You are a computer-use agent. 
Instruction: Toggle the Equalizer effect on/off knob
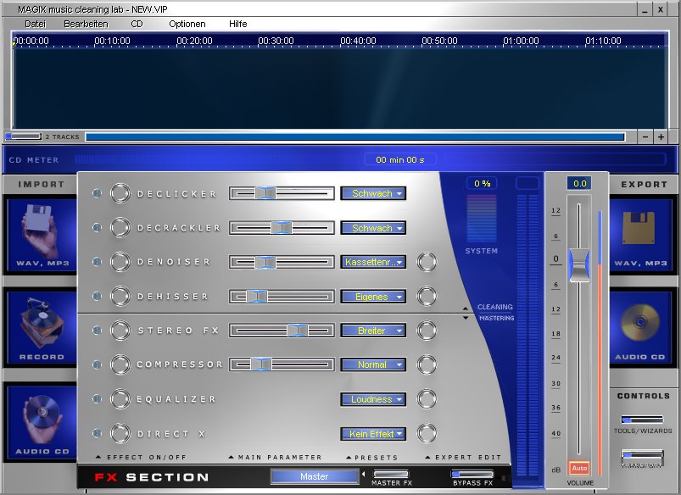click(x=120, y=399)
